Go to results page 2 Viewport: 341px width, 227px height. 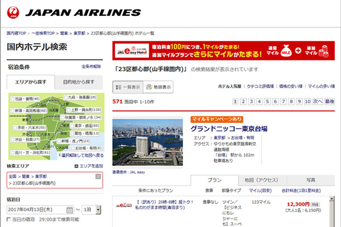(x=243, y=102)
